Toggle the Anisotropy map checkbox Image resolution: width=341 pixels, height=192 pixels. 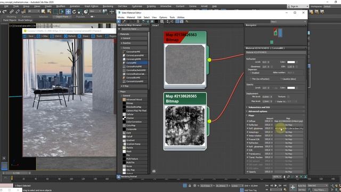pyautogui.click(x=247, y=132)
